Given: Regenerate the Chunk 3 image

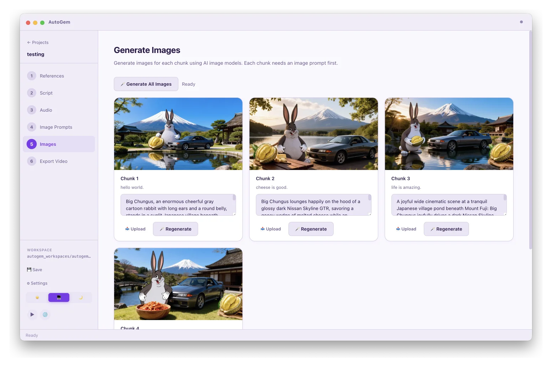Looking at the screenshot, I should tap(446, 229).
